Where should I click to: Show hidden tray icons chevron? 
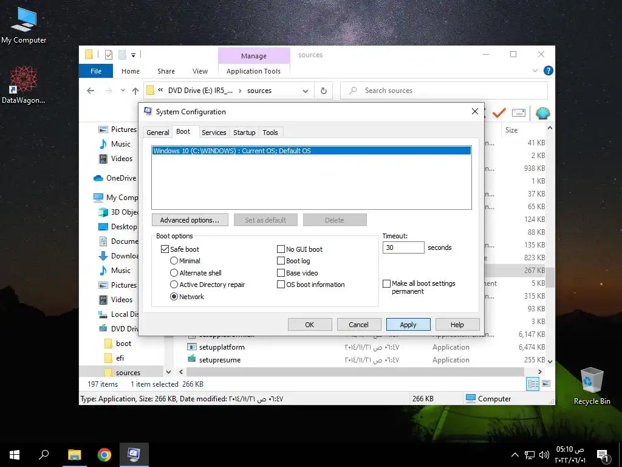[x=514, y=455]
